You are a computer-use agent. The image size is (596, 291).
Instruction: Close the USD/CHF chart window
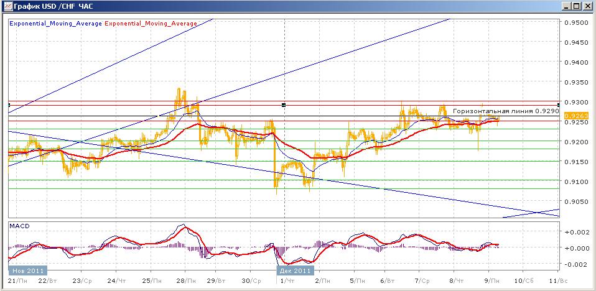tap(587, 6)
